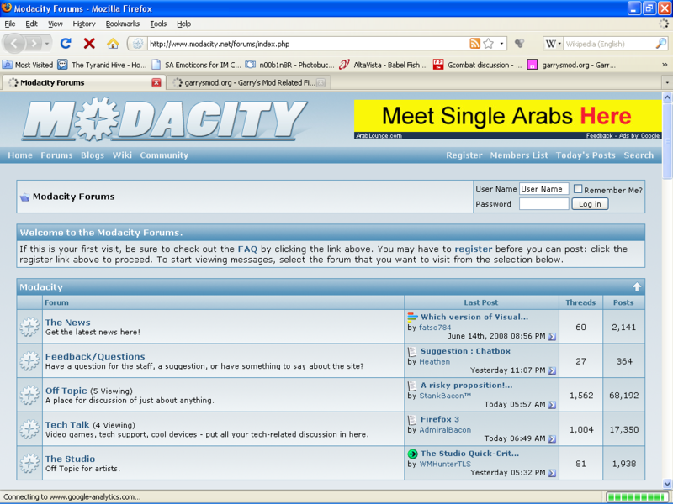This screenshot has height=504, width=673.
Task: List all tabs dropdown arrow
Action: coord(667,82)
